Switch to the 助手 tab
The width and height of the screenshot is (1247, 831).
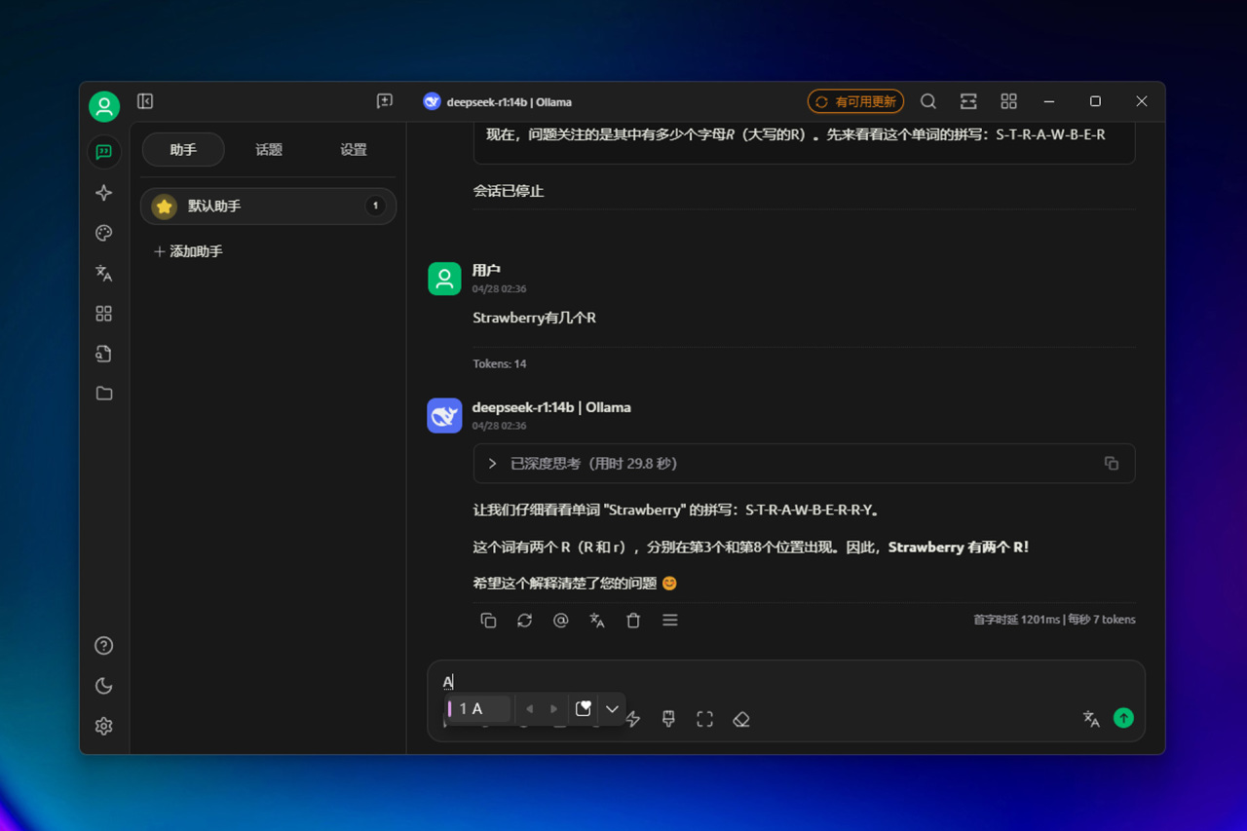(x=183, y=149)
